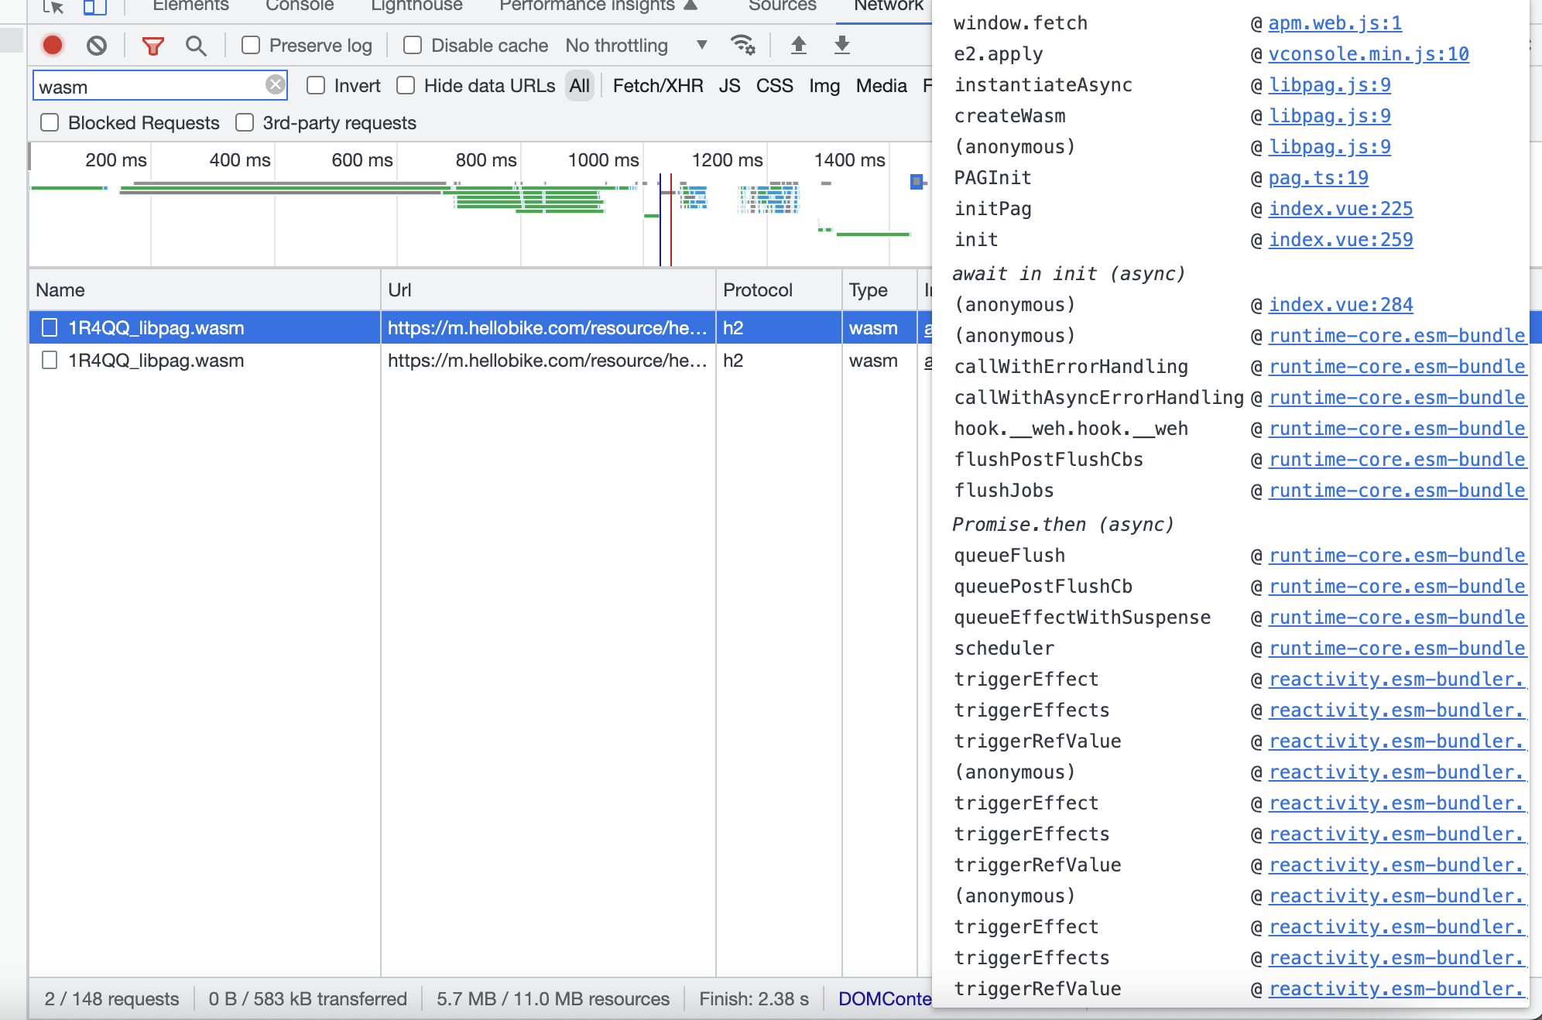Open the network search panel
The width and height of the screenshot is (1542, 1020).
click(195, 45)
